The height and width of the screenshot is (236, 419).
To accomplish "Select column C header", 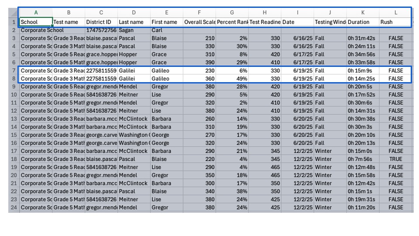I will 101,13.
